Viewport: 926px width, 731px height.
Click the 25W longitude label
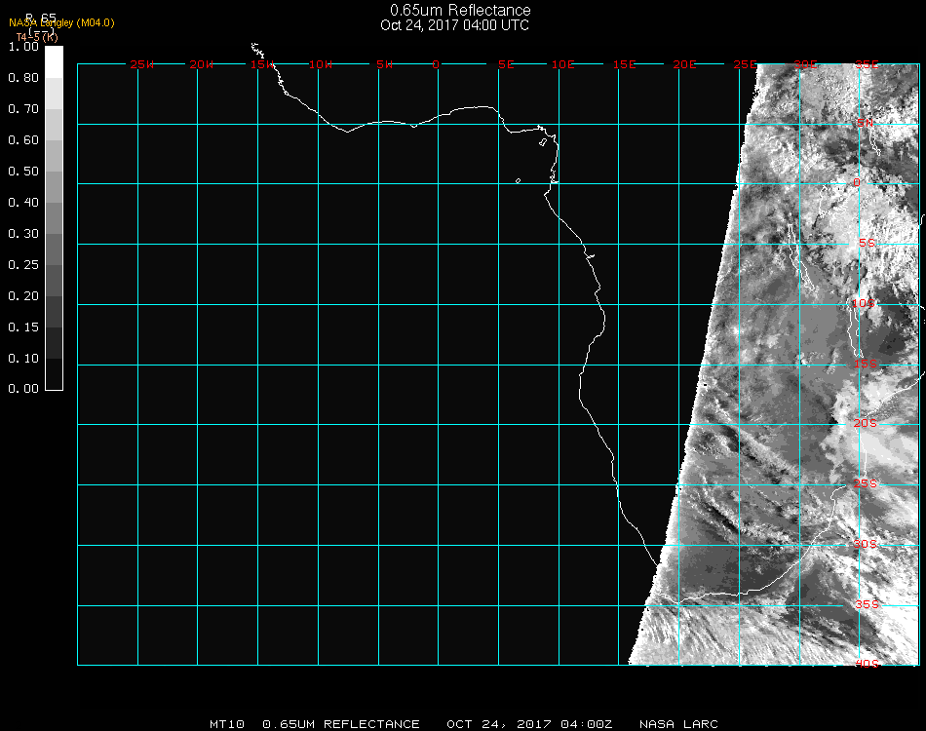point(142,64)
